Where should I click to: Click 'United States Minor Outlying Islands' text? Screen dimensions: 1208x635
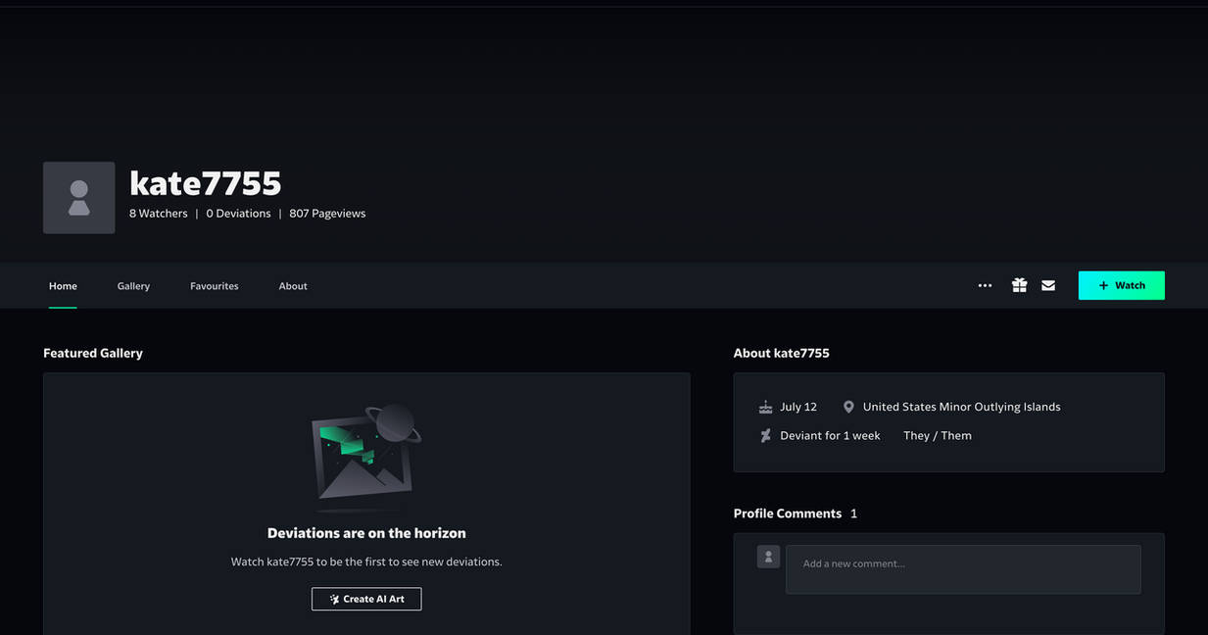pos(962,407)
